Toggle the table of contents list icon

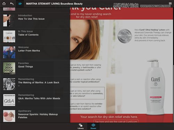20,4
